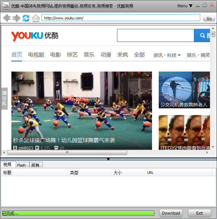
Task: Click the Youku logo
Action: point(34,36)
